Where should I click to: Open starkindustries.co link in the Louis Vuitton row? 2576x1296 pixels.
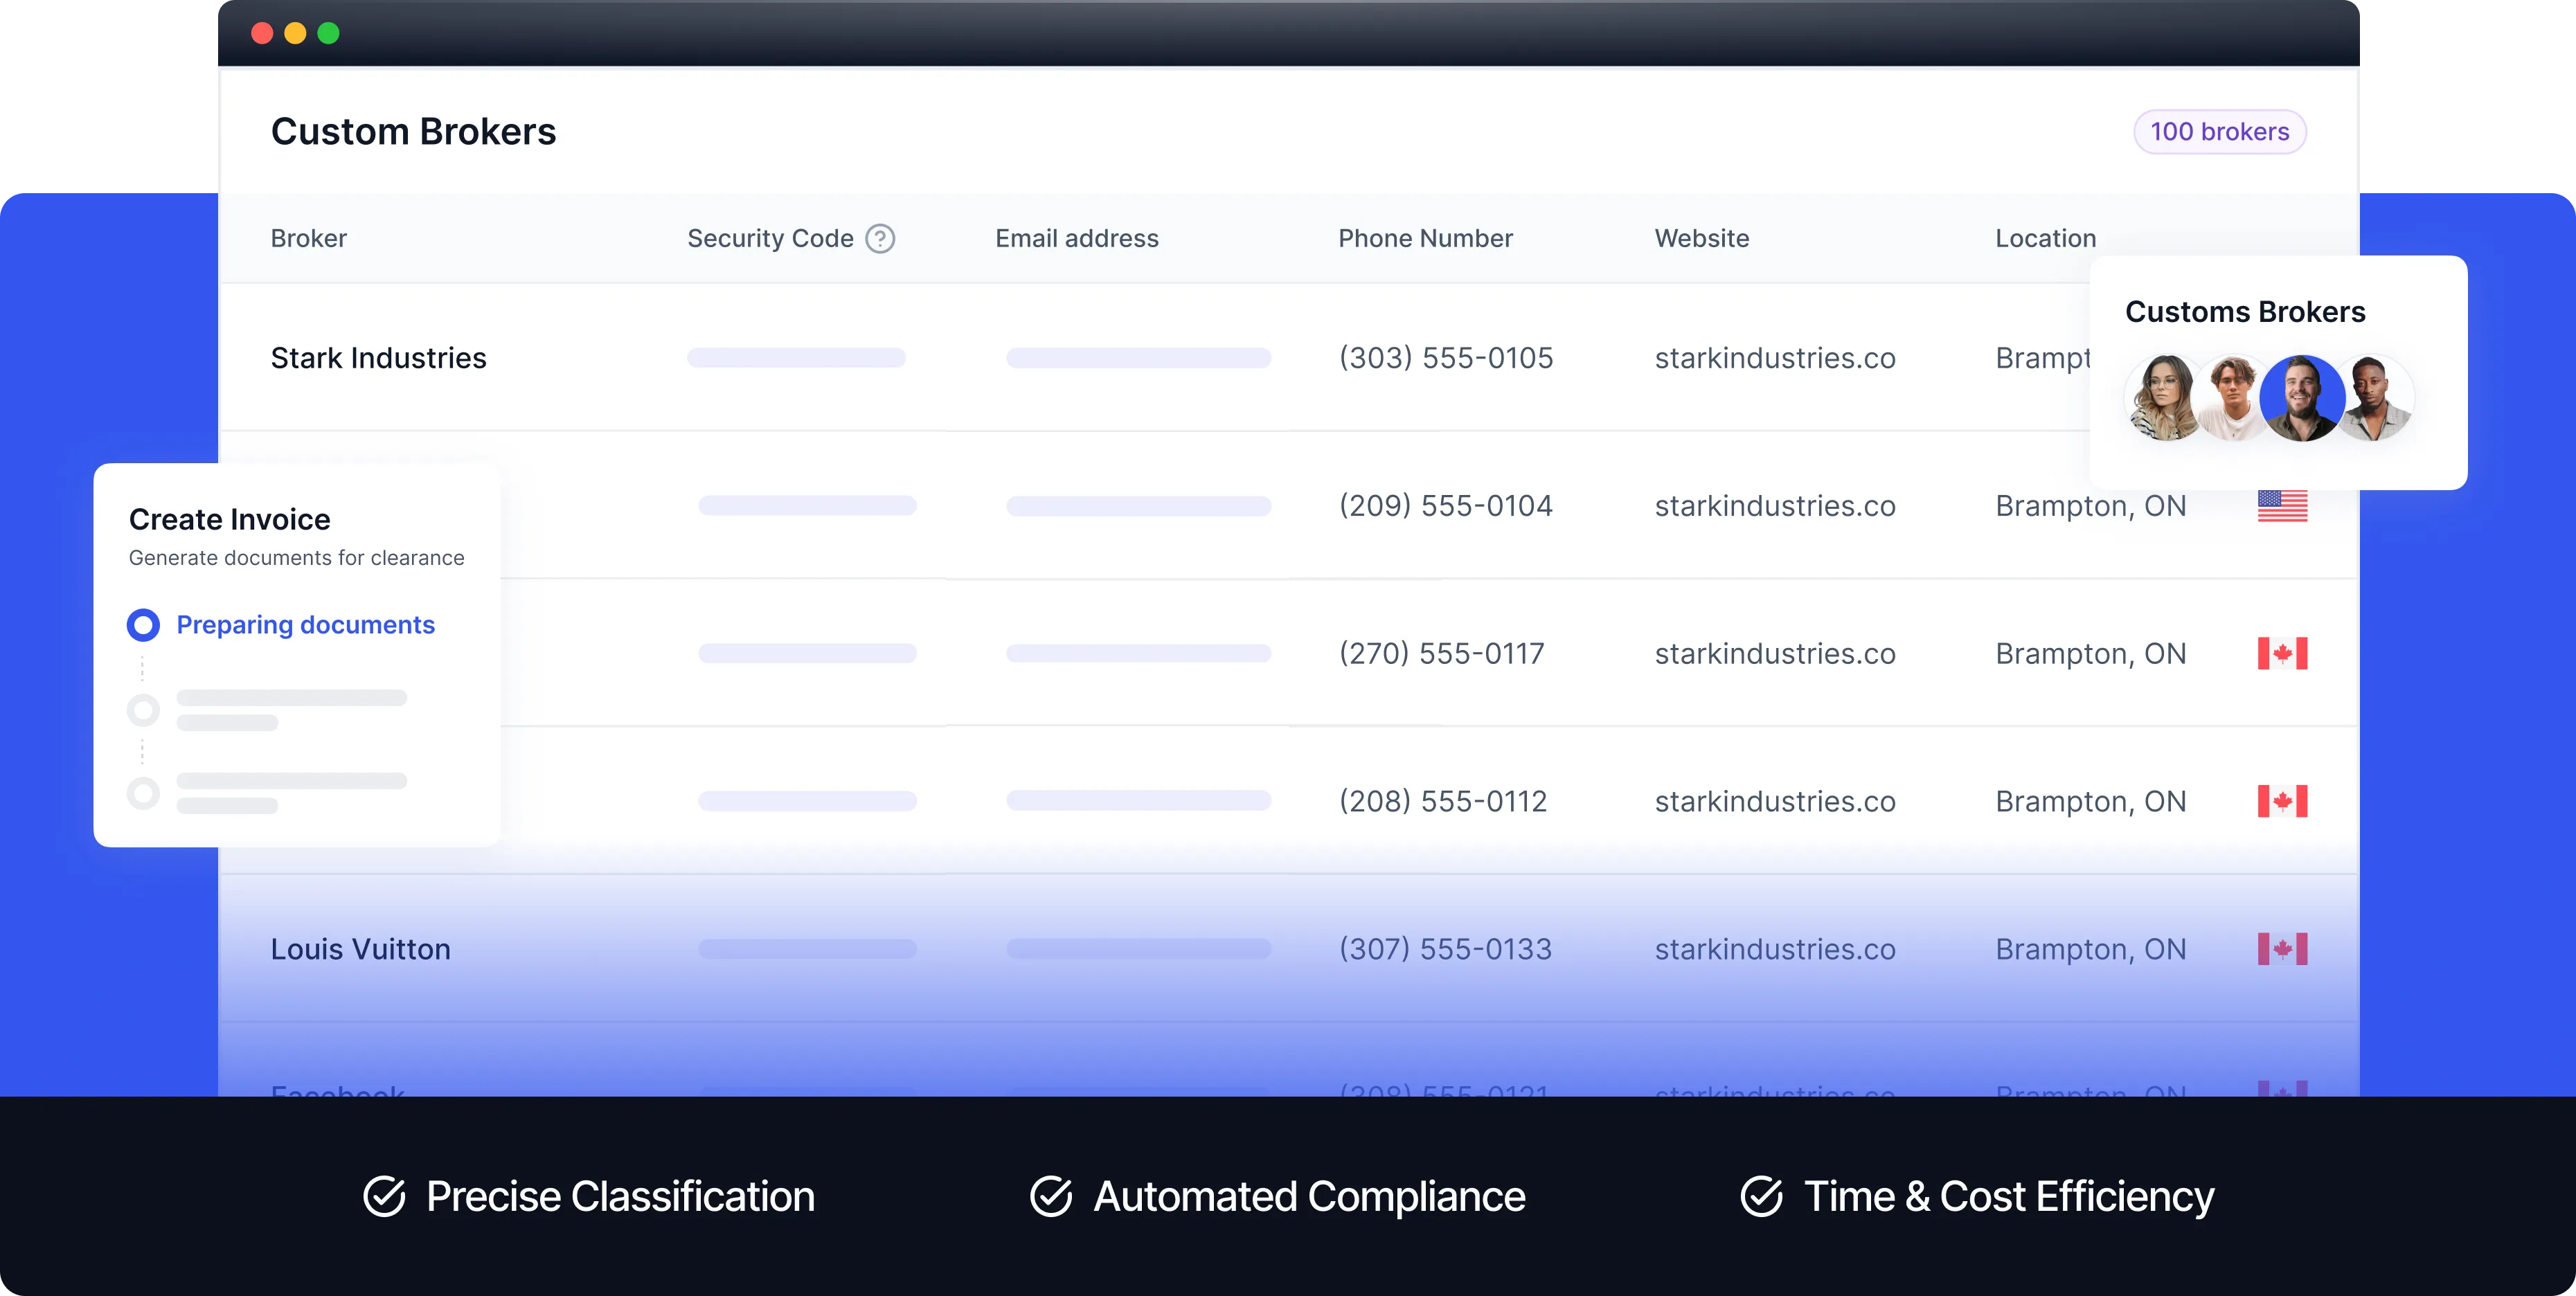pos(1774,949)
